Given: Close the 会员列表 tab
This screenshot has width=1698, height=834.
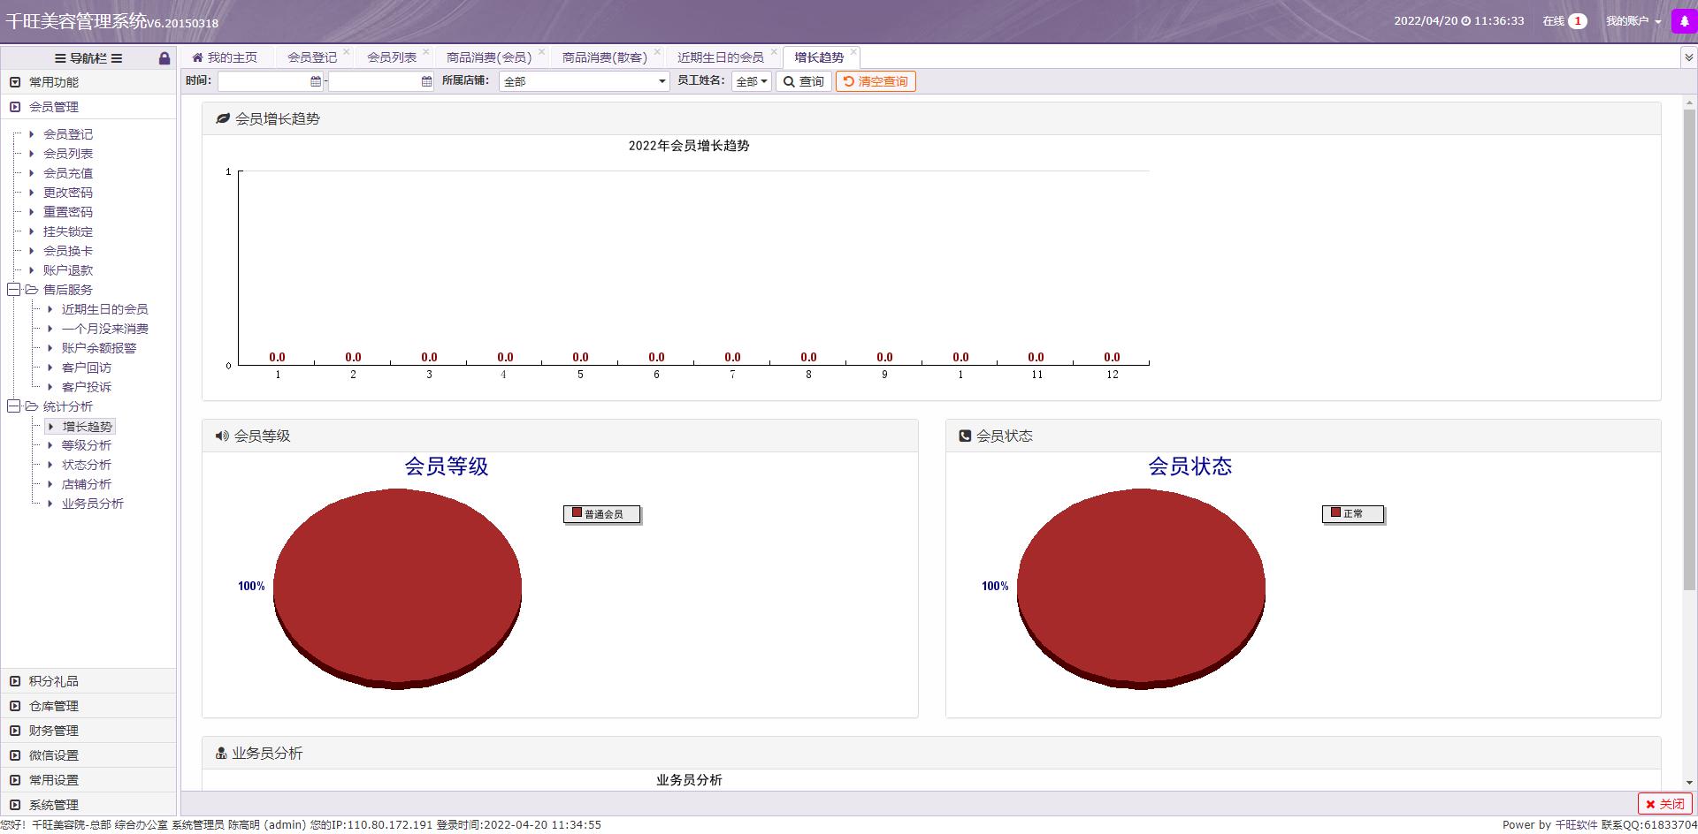Looking at the screenshot, I should [x=425, y=51].
